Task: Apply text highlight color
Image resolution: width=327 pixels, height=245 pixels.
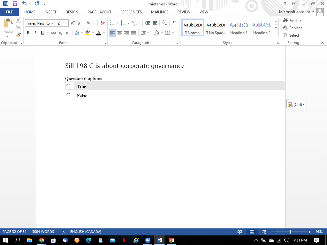Action: [x=88, y=33]
